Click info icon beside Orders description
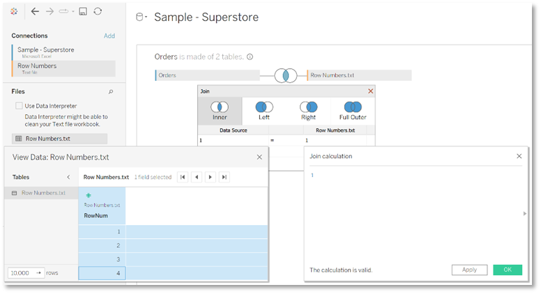 point(250,57)
